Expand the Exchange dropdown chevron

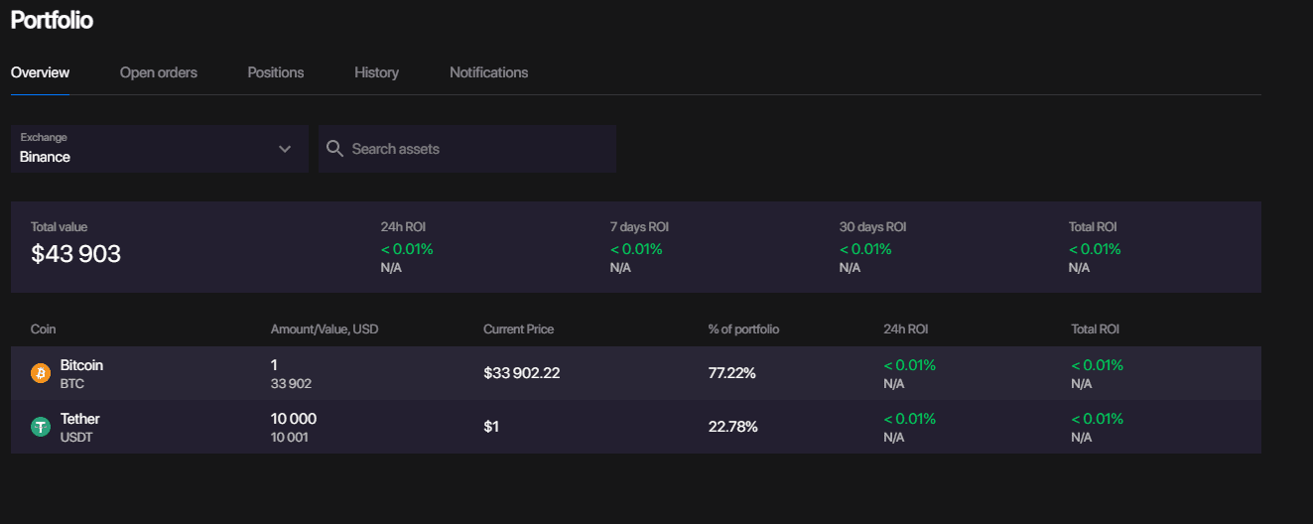pos(285,149)
